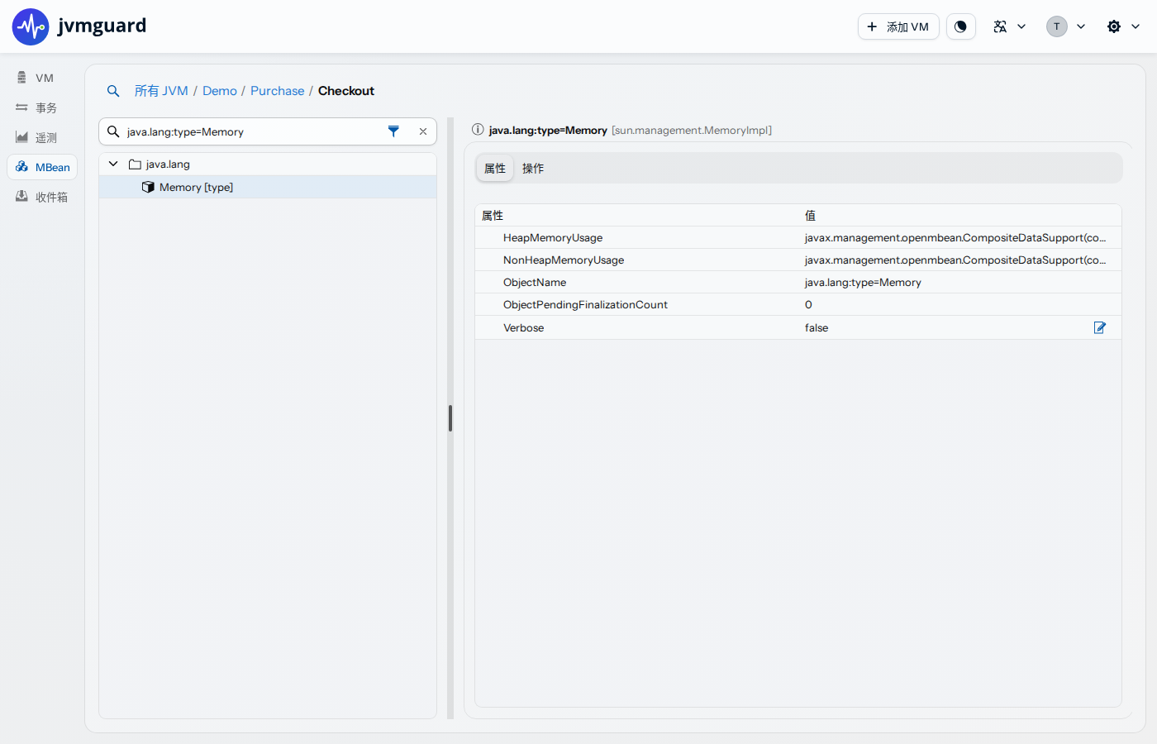Switch to the 操作 tab

[x=533, y=169]
